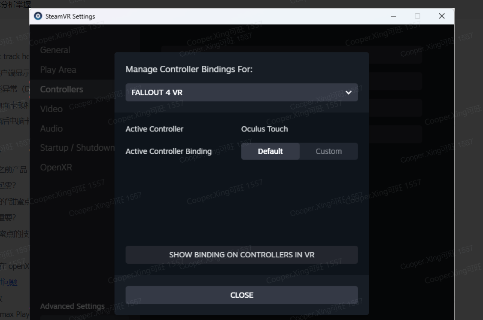The width and height of the screenshot is (483, 320).
Task: Go to the Video settings section
Action: (51, 109)
